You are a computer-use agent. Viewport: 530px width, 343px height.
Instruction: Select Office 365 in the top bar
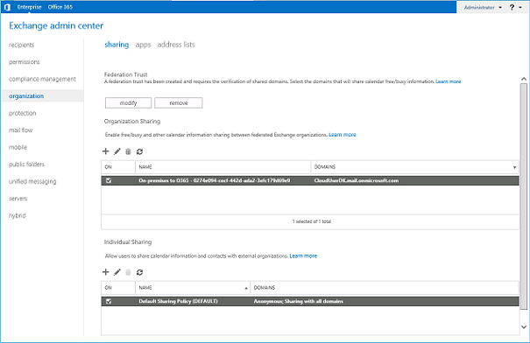[60, 7]
